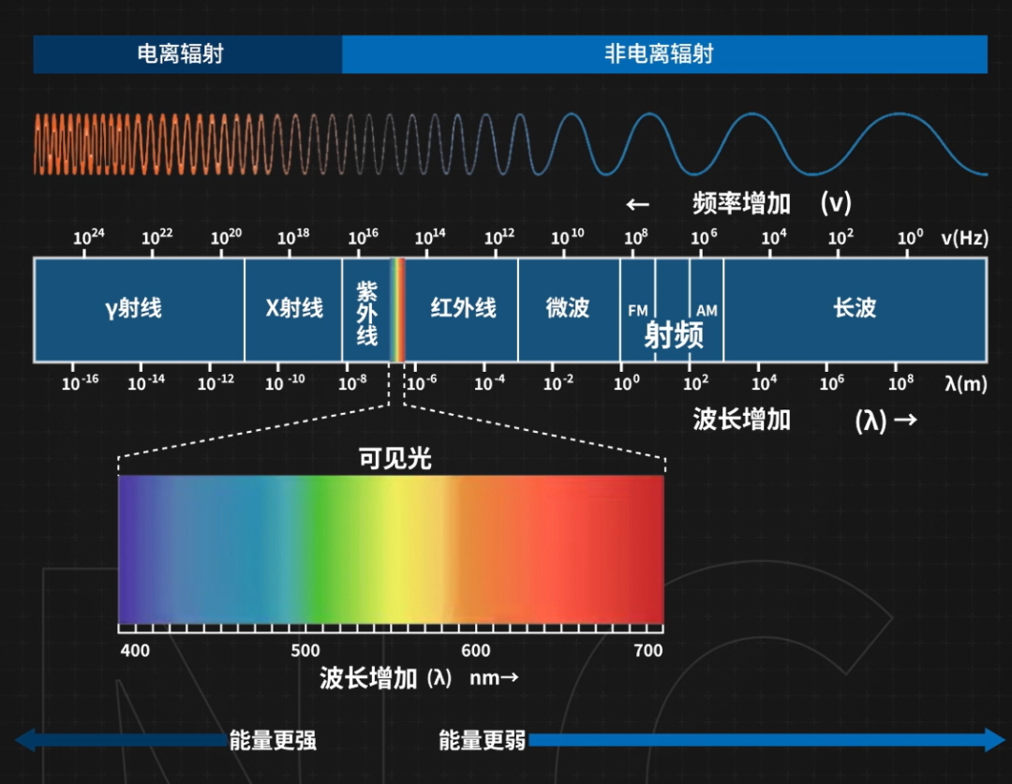Click the left arrow beside 频率增加

pos(638,204)
